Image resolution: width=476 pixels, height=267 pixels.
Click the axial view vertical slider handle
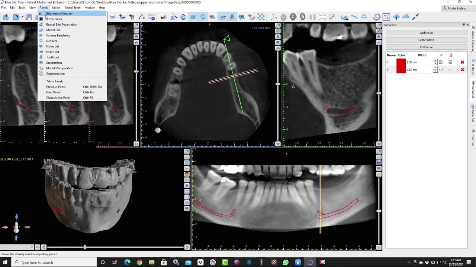pyautogui.click(x=278, y=85)
